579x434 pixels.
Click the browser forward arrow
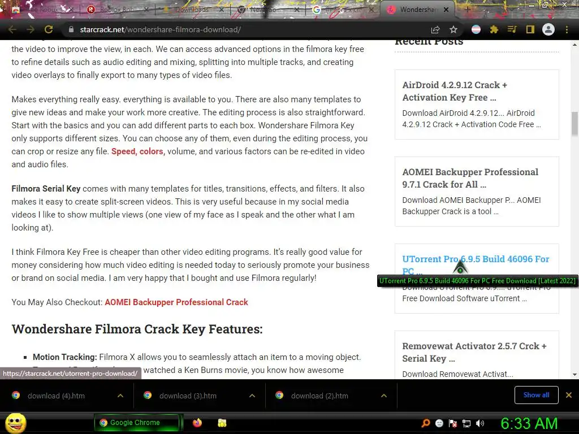(x=31, y=29)
